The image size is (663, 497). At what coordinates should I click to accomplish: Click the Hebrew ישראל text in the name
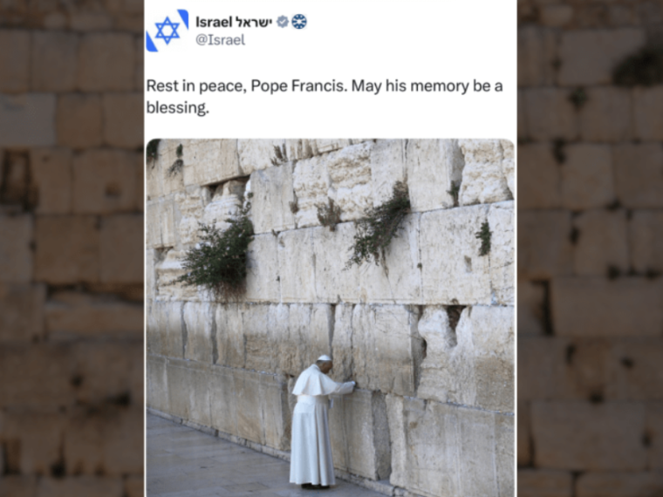(x=253, y=22)
